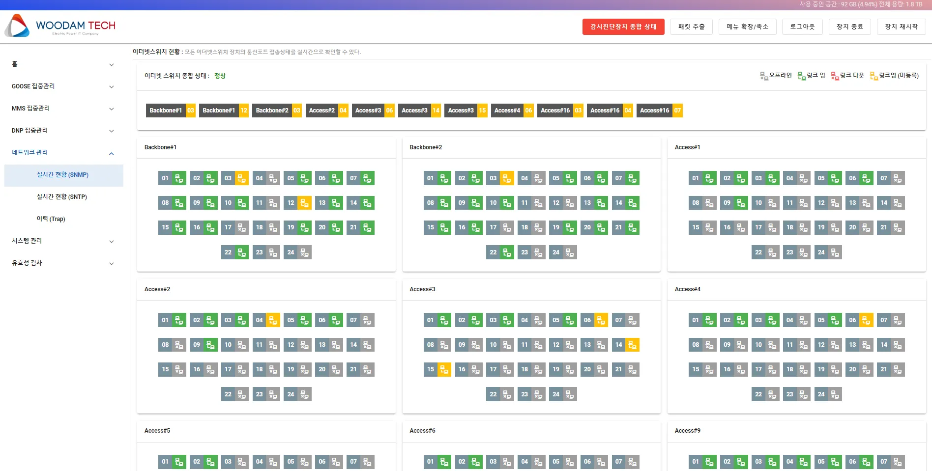Image resolution: width=932 pixels, height=471 pixels.
Task: Collapse the 네트워크 관리 section
Action: (x=112, y=153)
